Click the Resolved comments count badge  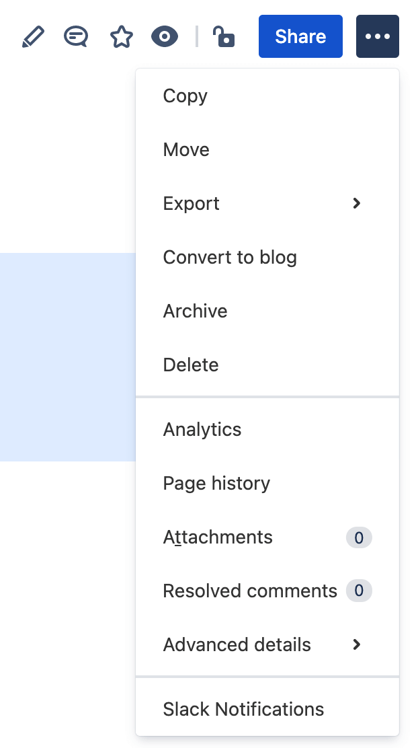point(359,591)
